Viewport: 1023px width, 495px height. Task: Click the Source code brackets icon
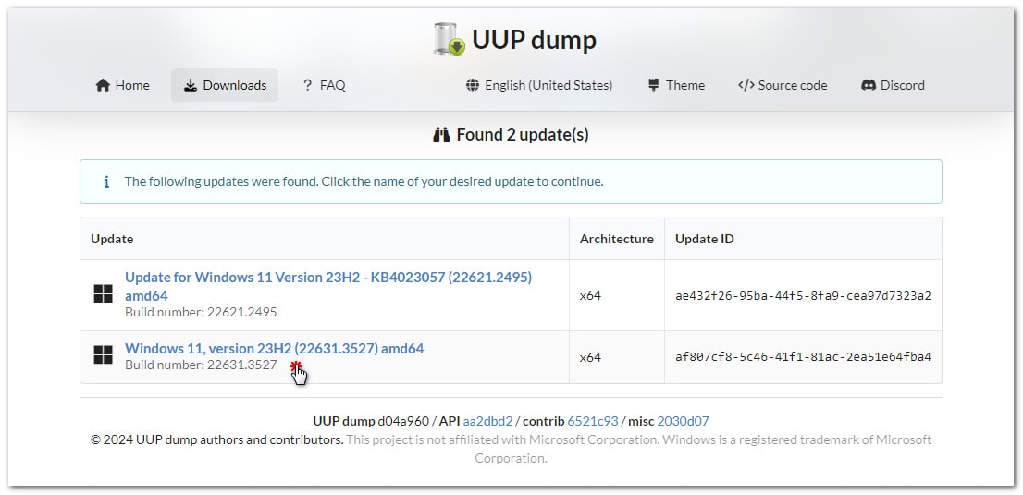746,85
